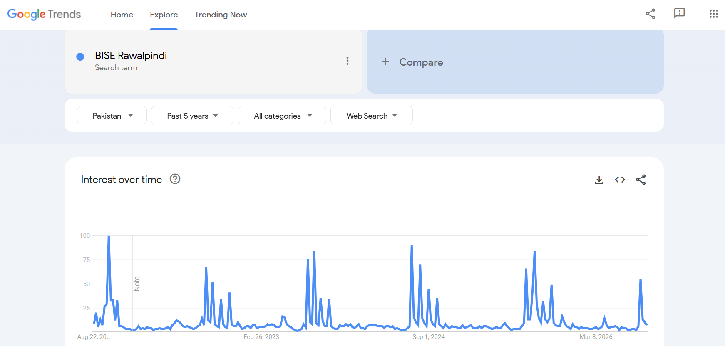Click the Mar 8, 2026 axis label
This screenshot has width=725, height=346.
596,337
